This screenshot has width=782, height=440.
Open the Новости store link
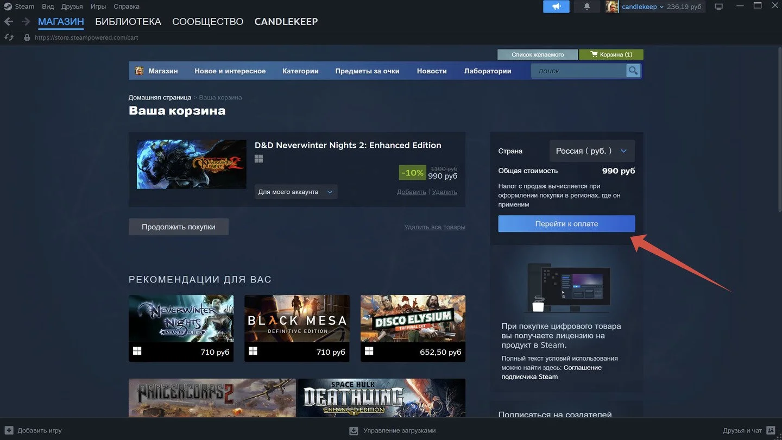(432, 71)
